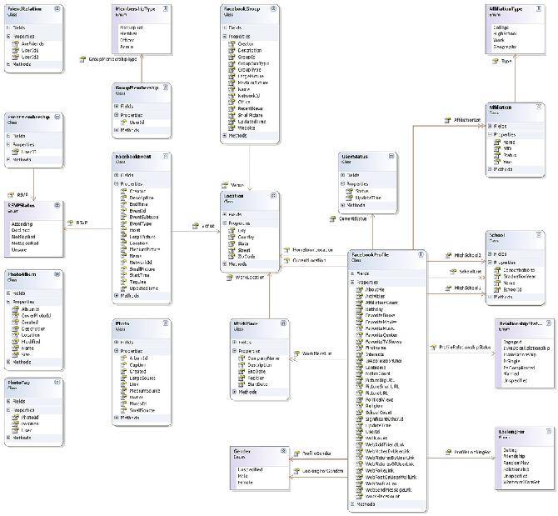Select the Officer member in the MembershipType enum
The image size is (558, 516).
tap(127, 40)
